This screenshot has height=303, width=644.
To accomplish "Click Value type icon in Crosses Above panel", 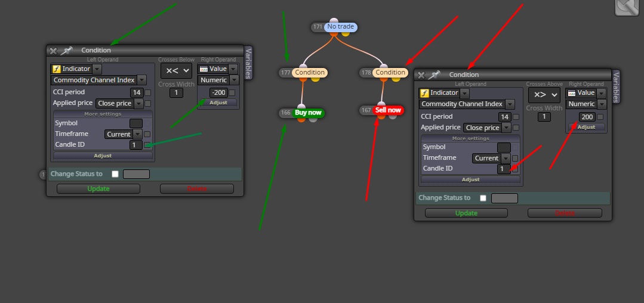I will tap(571, 93).
